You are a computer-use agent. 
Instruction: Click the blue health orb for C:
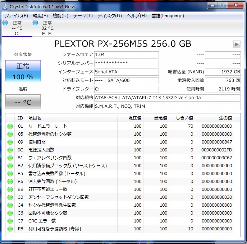(x=5, y=23)
